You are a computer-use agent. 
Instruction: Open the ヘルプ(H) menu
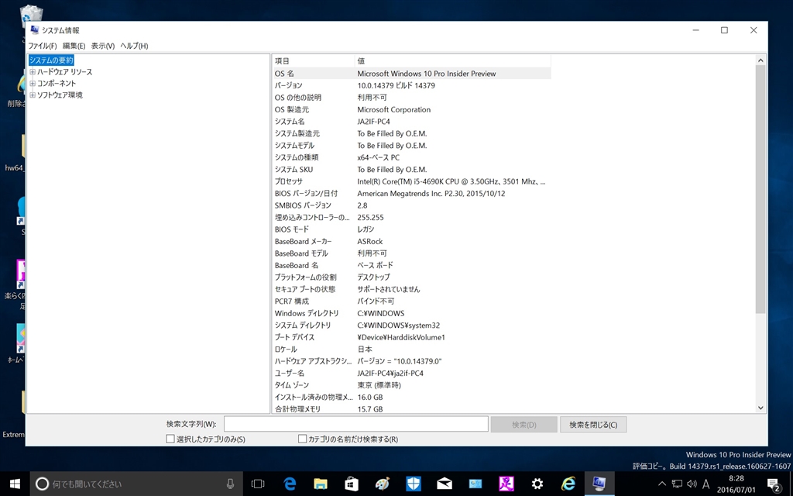pos(134,46)
